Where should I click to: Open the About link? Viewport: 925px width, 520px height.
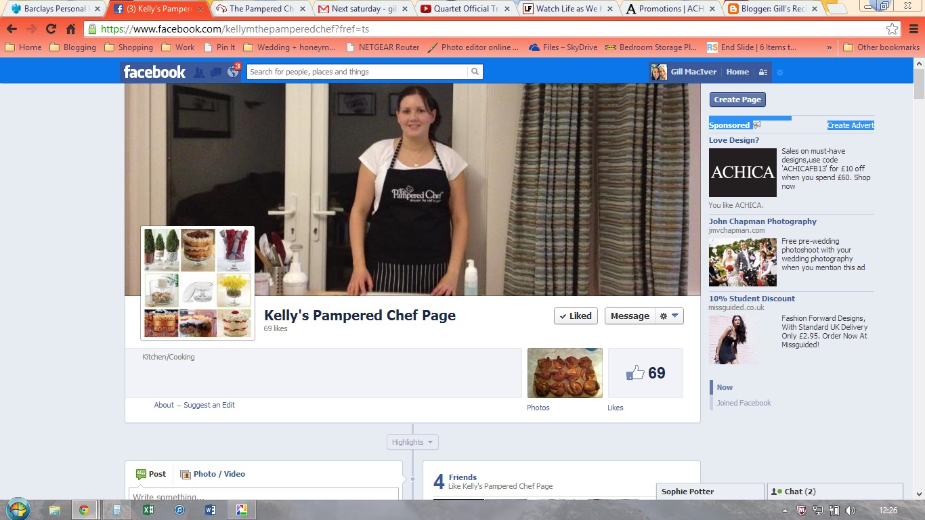tap(164, 405)
